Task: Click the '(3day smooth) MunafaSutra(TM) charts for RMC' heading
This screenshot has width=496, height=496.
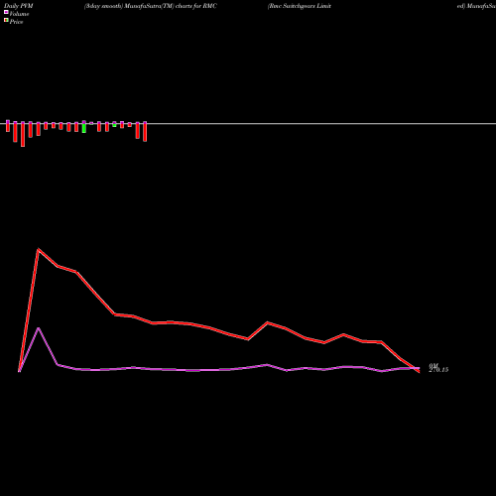Action: pyautogui.click(x=151, y=6)
